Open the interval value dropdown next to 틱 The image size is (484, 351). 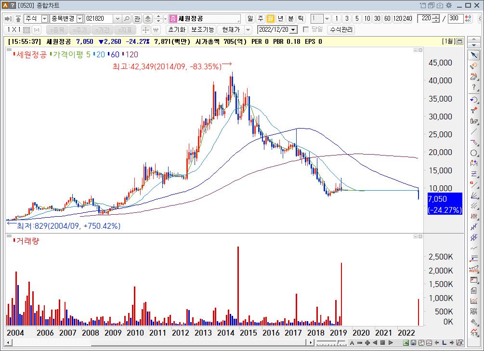click(x=327, y=19)
